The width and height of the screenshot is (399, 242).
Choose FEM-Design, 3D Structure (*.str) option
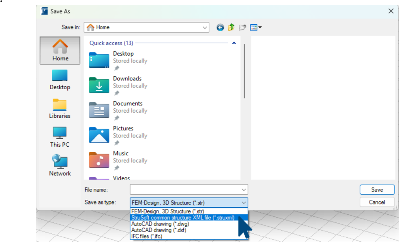point(189,211)
